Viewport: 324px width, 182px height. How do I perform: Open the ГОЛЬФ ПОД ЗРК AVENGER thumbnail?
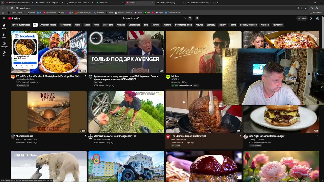point(126,52)
